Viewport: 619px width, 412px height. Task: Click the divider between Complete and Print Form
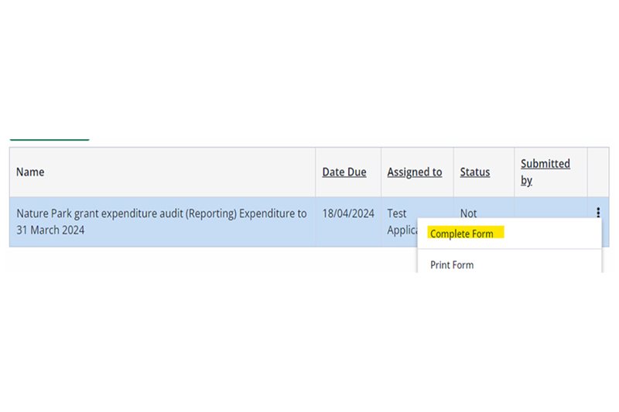(509, 249)
